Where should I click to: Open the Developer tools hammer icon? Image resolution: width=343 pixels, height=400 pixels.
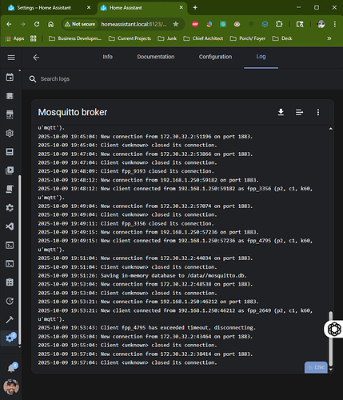pos(10,319)
